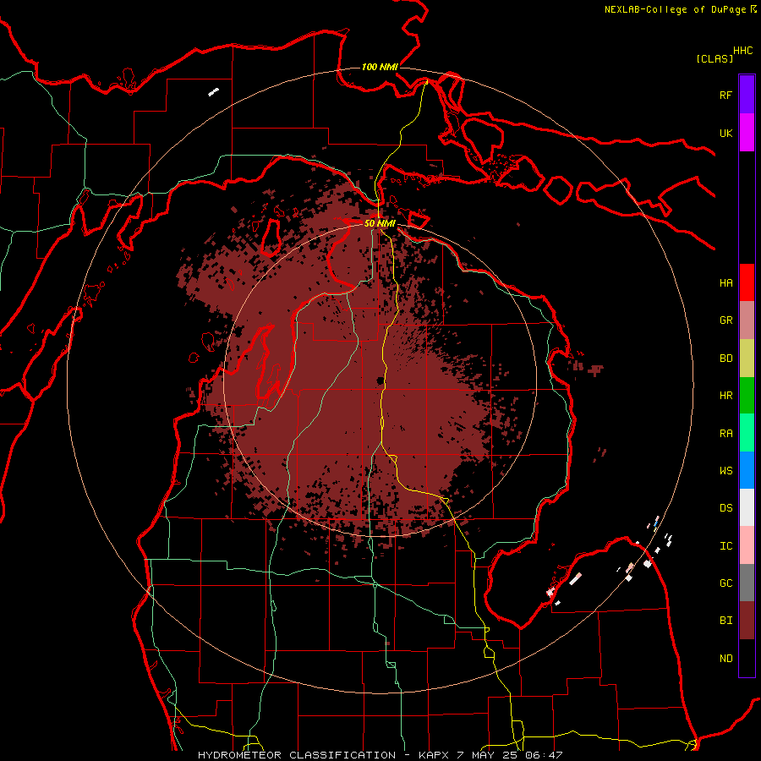Click the HA legend label
761x761 pixels.
click(x=725, y=283)
